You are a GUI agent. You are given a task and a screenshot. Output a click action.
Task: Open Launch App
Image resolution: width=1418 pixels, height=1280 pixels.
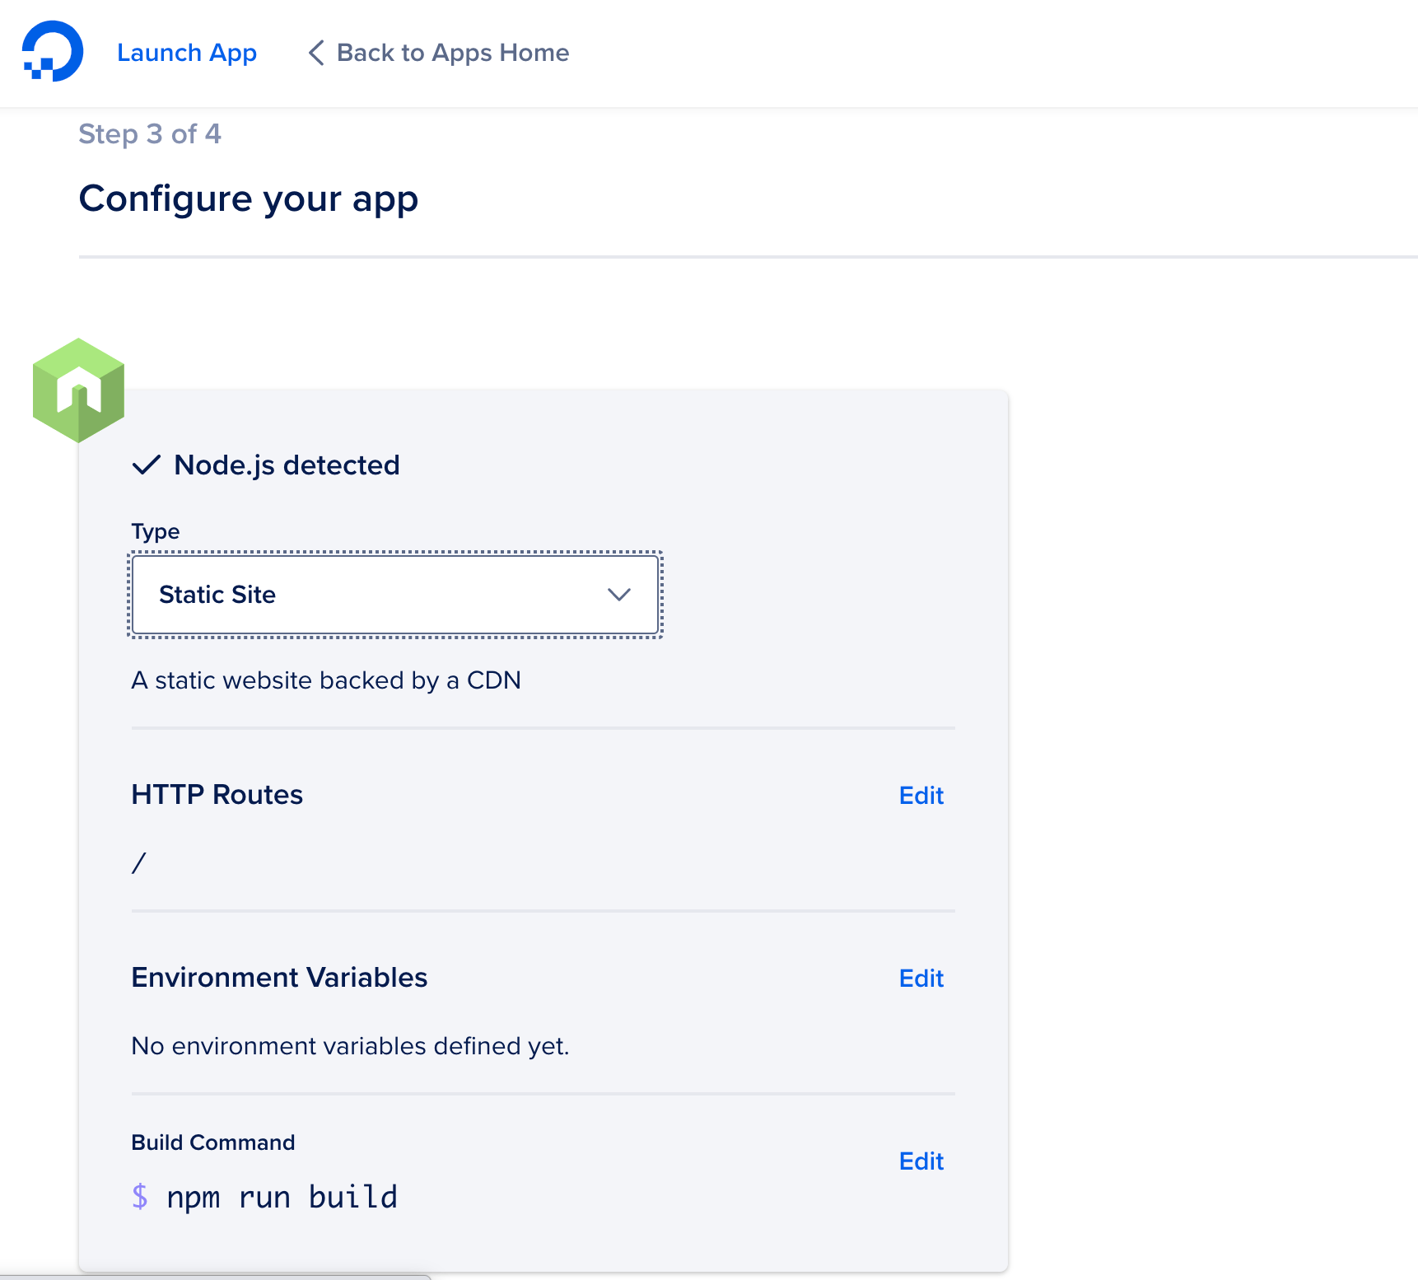click(x=187, y=52)
